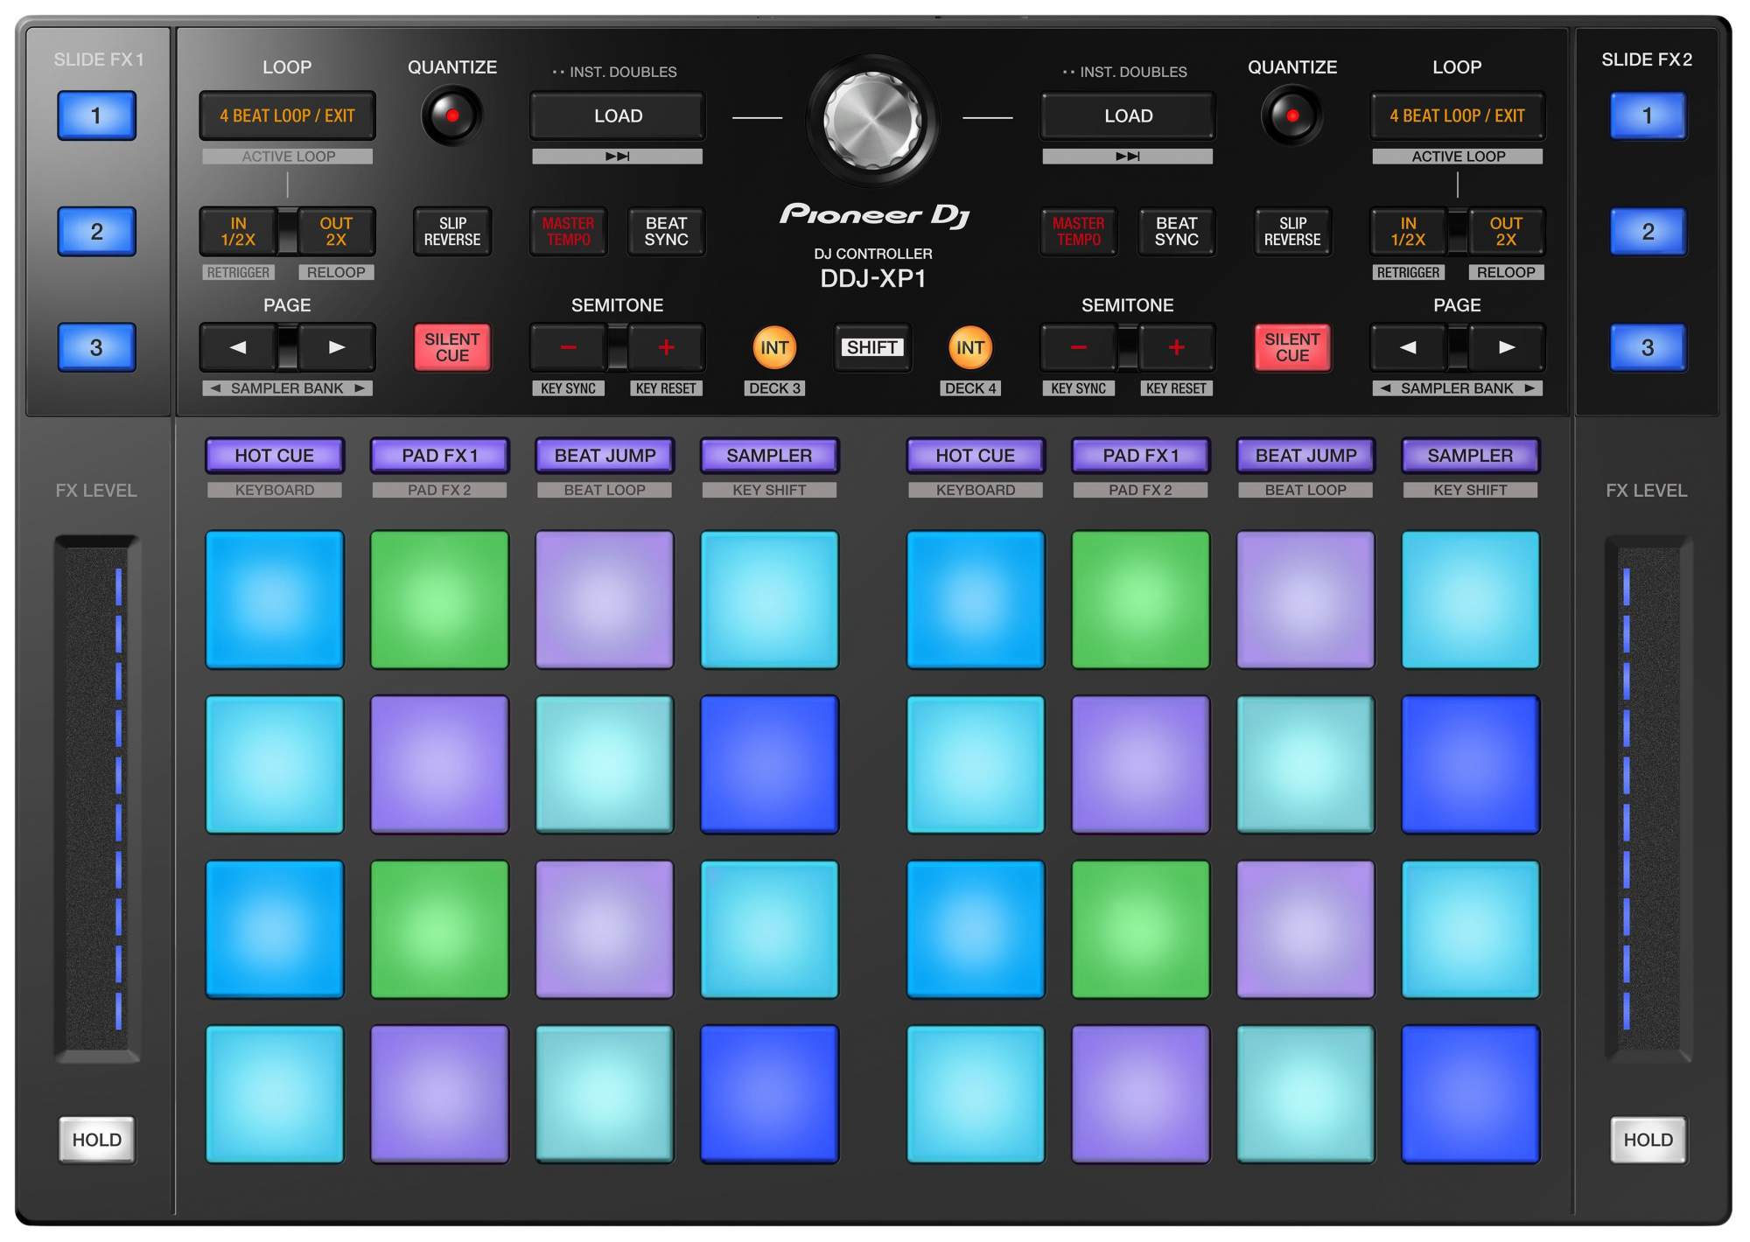The width and height of the screenshot is (1750, 1242).
Task: Tap left deck bottom-row dark blue pad
Action: point(769,1094)
